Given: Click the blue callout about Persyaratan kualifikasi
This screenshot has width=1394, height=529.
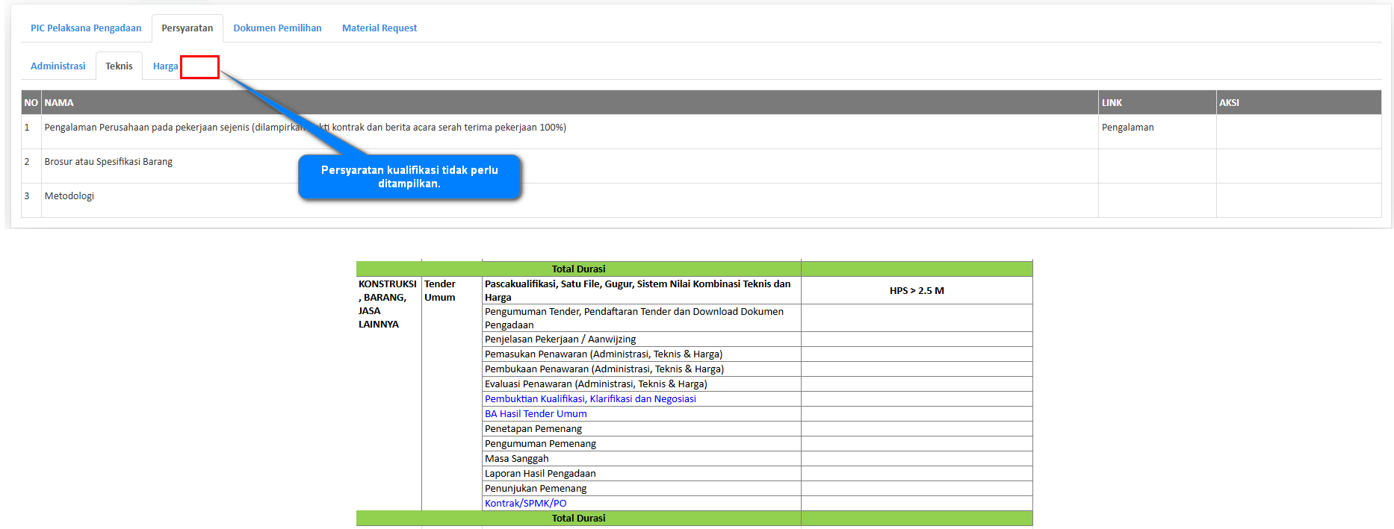Looking at the screenshot, I should coord(409,177).
